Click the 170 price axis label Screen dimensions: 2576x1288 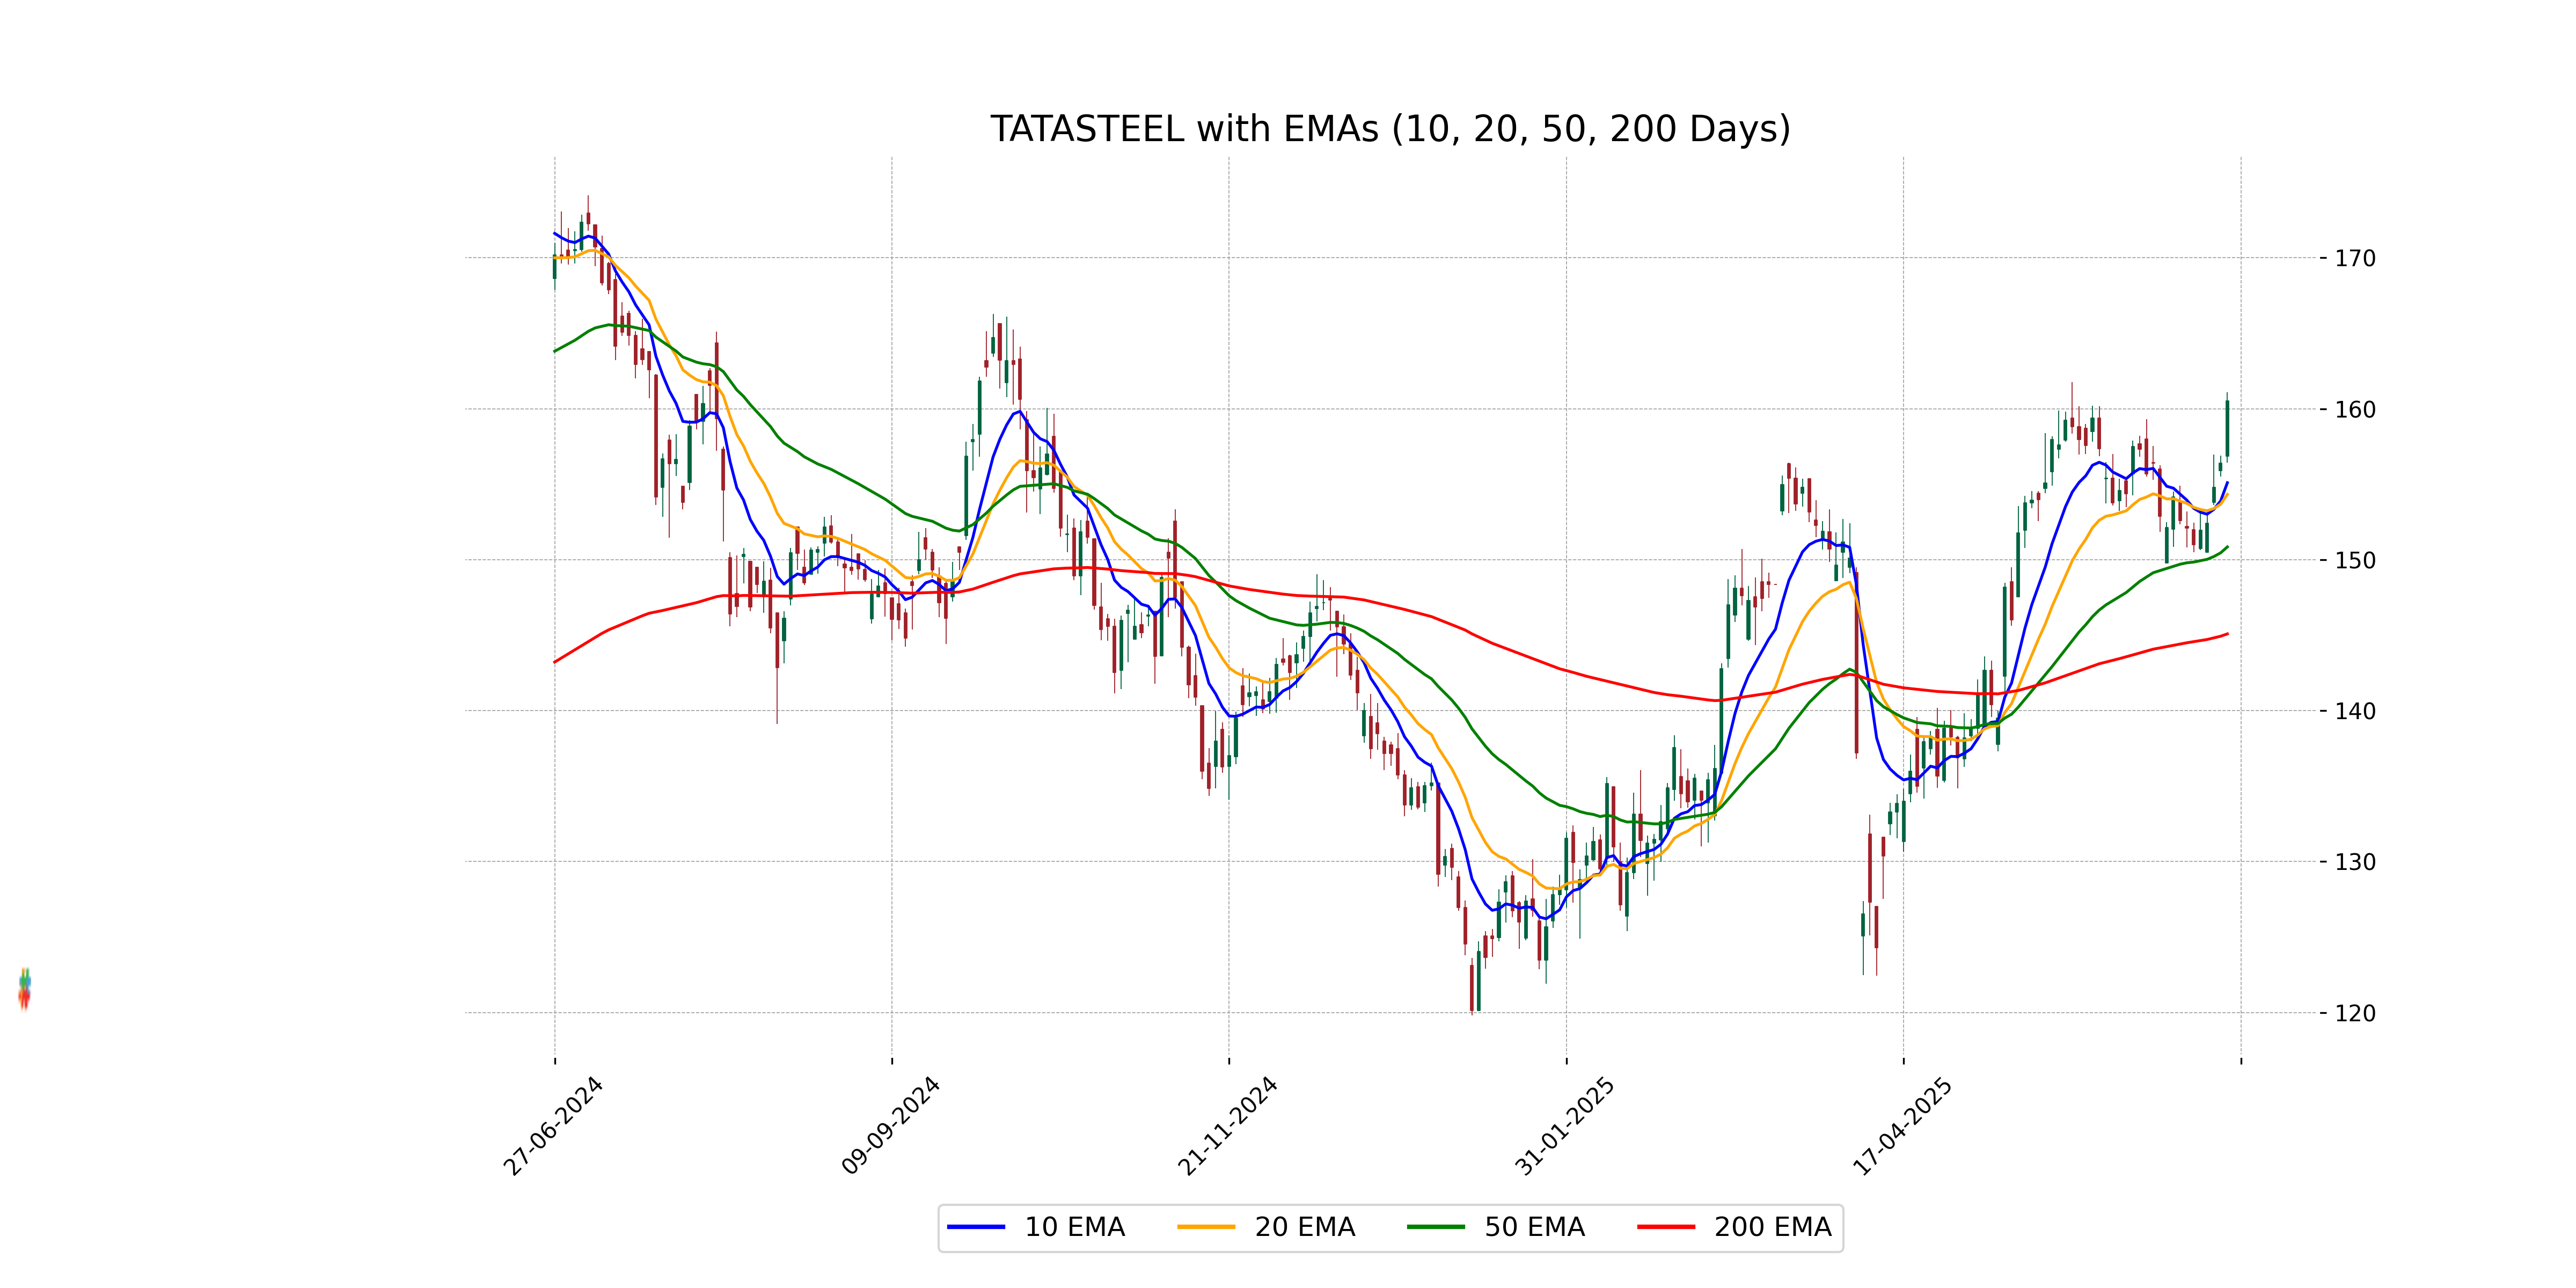[2355, 258]
